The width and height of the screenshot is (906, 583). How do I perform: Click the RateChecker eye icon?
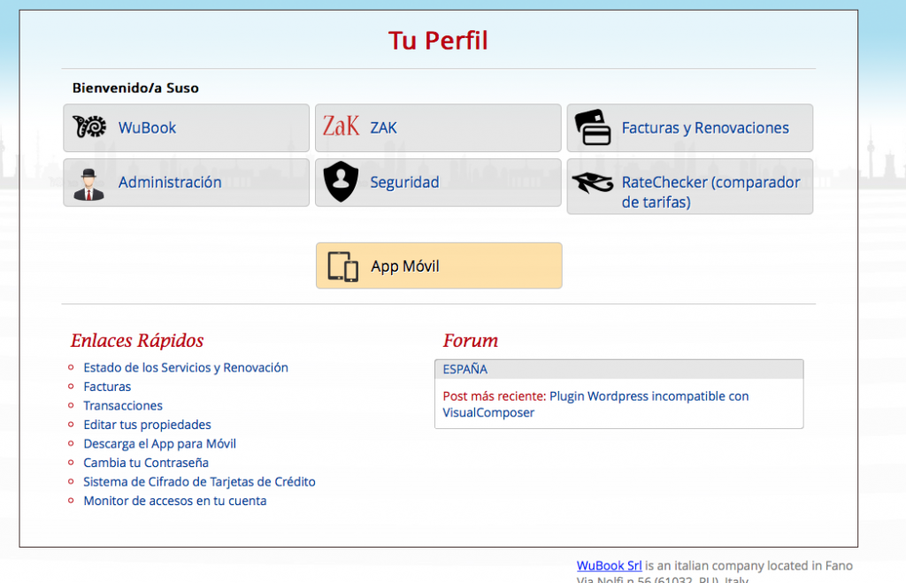pos(593,183)
